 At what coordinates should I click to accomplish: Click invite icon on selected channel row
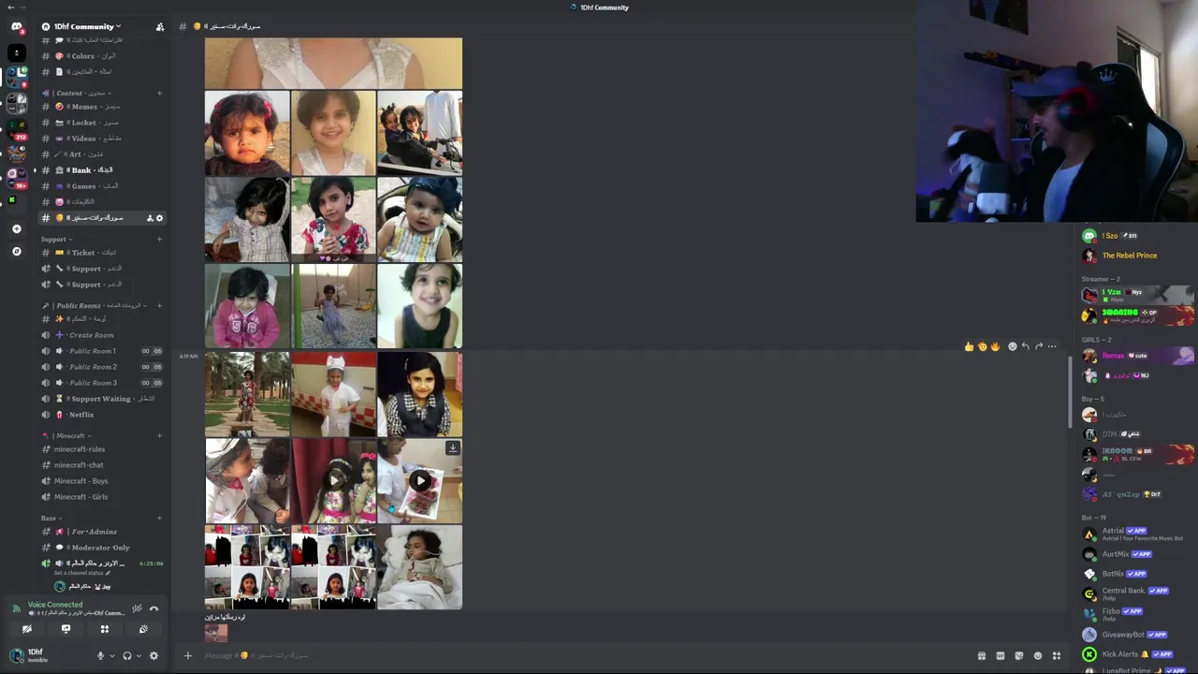click(150, 218)
